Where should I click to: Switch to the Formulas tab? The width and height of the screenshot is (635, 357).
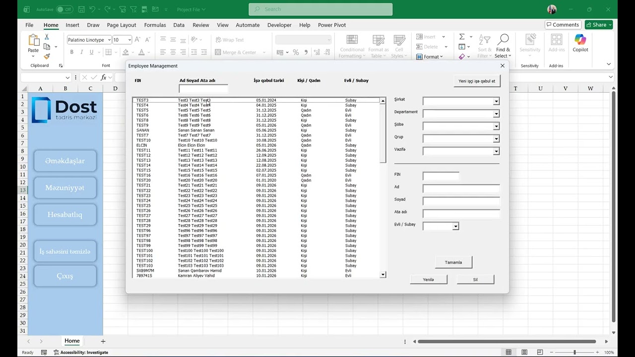click(155, 25)
